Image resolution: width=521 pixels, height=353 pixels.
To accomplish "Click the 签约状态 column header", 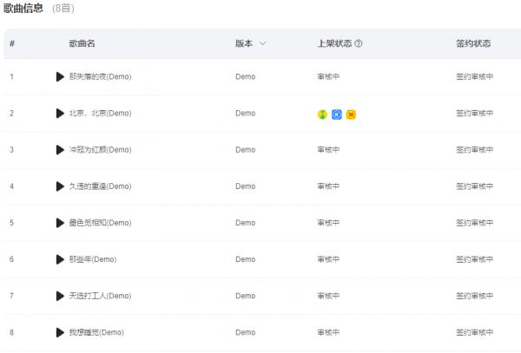I will pyautogui.click(x=473, y=43).
